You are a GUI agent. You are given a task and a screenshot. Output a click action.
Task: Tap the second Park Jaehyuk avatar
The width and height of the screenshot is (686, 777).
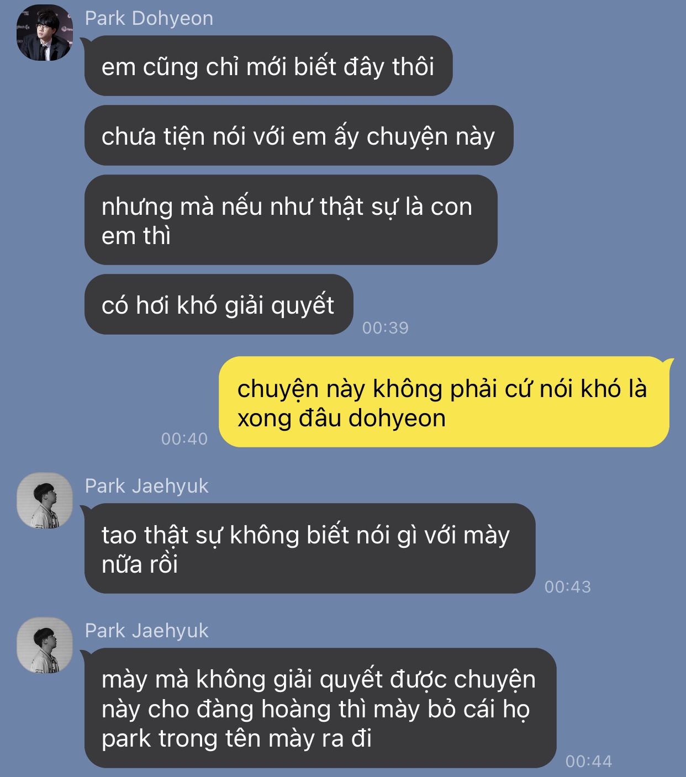[x=45, y=645]
